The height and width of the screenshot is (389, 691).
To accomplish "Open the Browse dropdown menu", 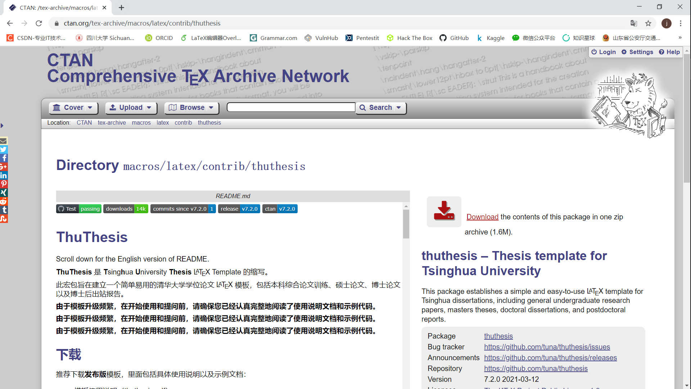I will coord(191,107).
